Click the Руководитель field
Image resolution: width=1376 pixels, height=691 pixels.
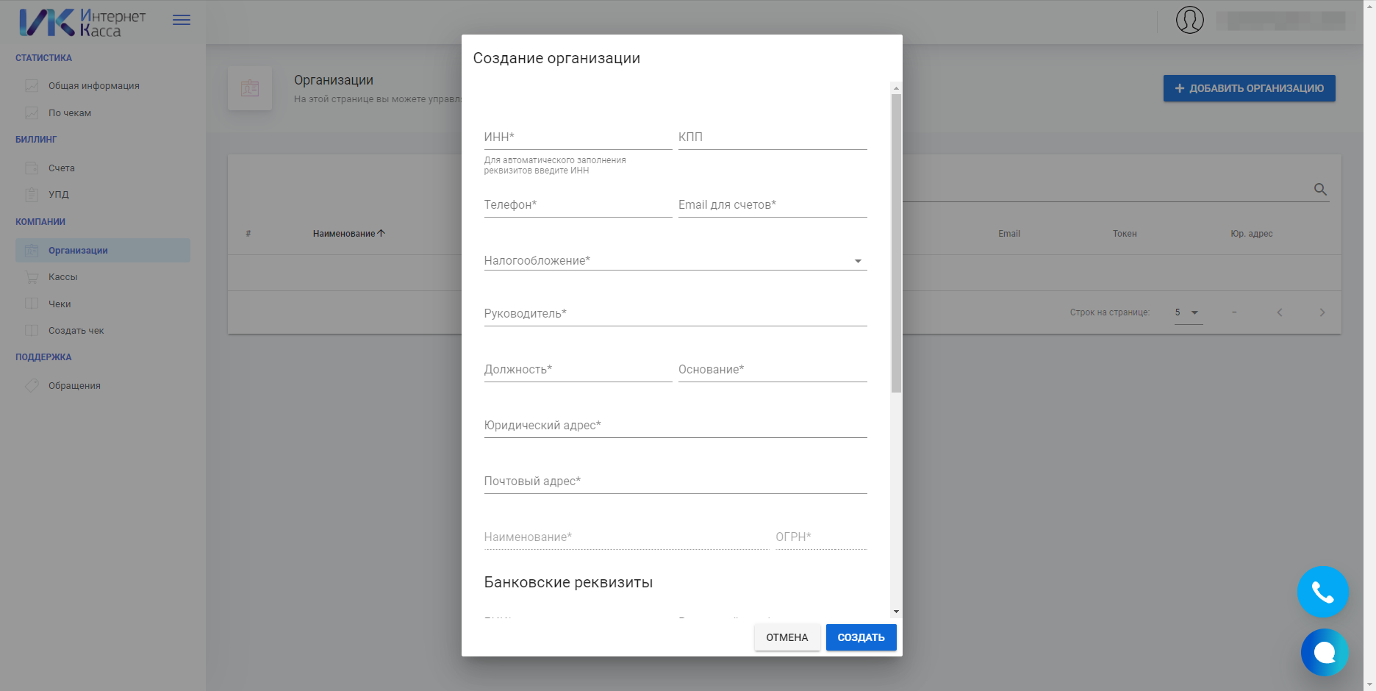tap(676, 314)
